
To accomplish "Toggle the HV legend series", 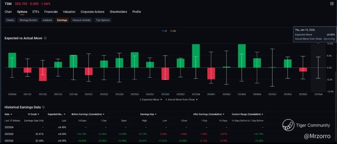I will (173, 31).
